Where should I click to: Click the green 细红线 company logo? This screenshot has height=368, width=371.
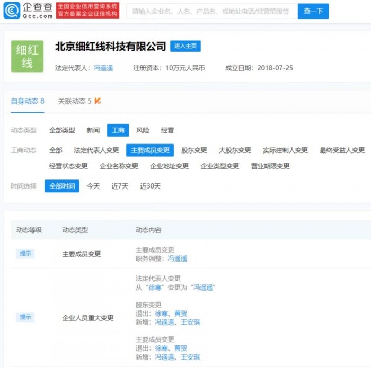(27, 56)
